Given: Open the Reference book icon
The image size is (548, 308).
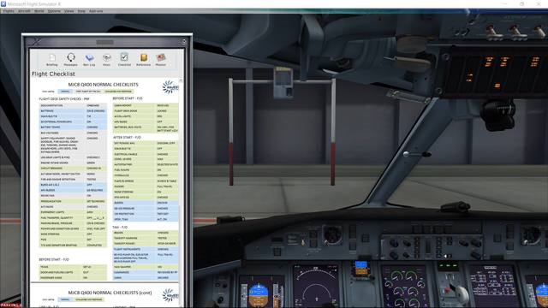Looking at the screenshot, I should coord(143,59).
